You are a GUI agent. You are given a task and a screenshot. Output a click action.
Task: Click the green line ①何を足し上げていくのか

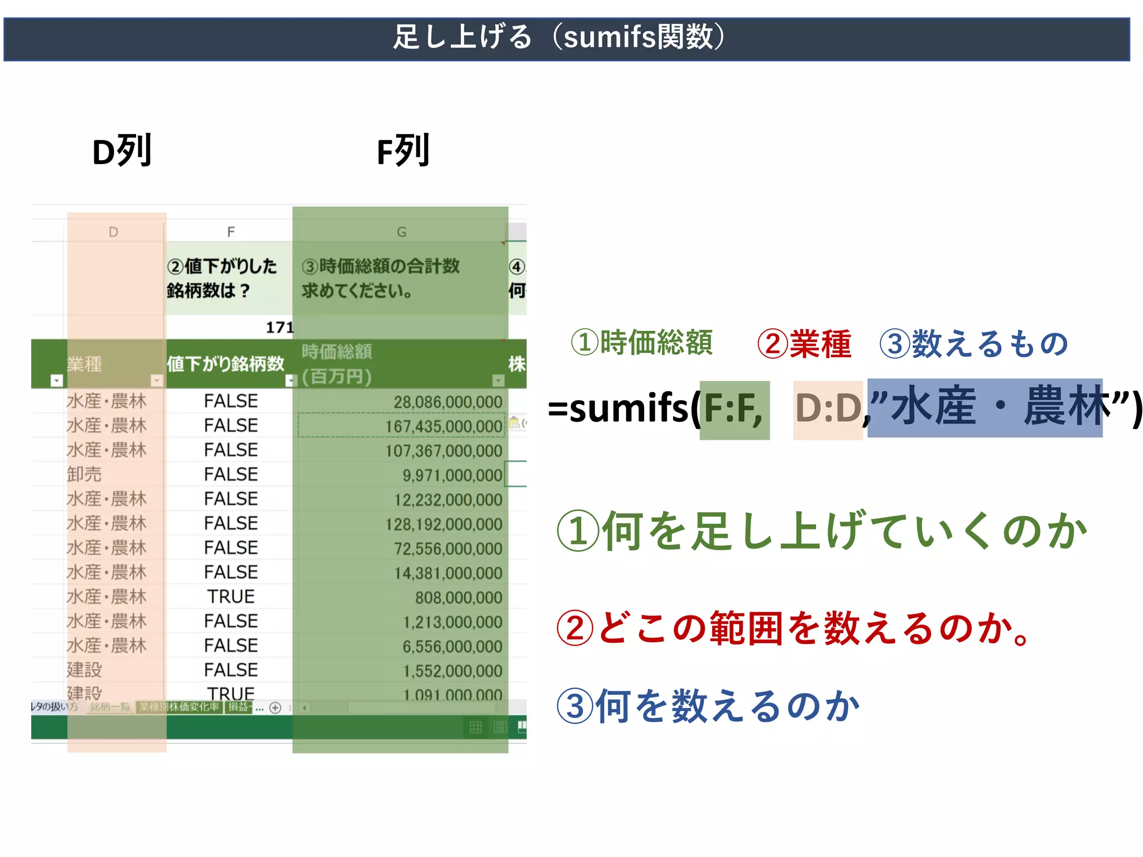[823, 531]
